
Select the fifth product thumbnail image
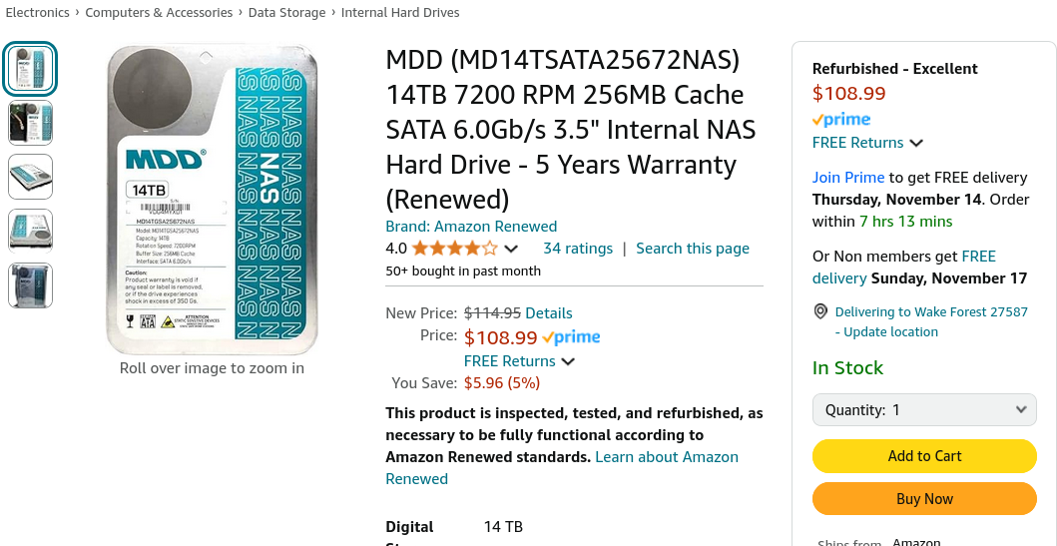coord(30,284)
